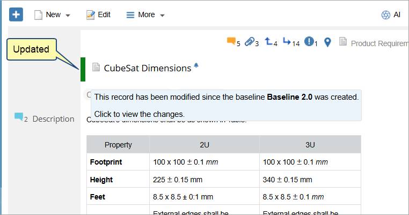Show the 4 upstream links arrow
Screen dimensions: 409x215
coord(269,42)
